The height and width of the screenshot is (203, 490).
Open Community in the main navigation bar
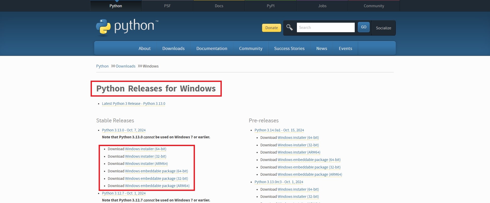251,48
